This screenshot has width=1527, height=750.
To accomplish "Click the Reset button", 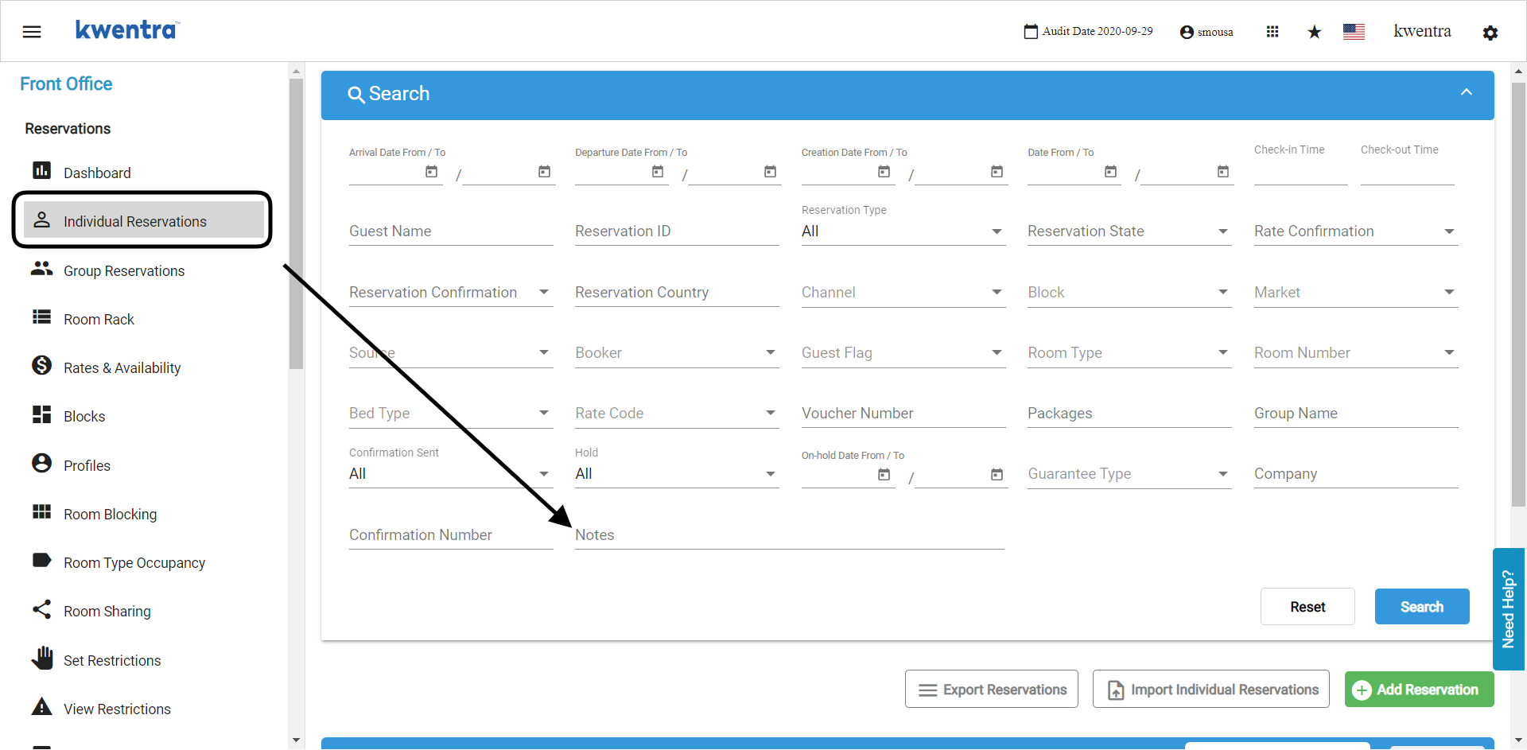I will point(1307,607).
